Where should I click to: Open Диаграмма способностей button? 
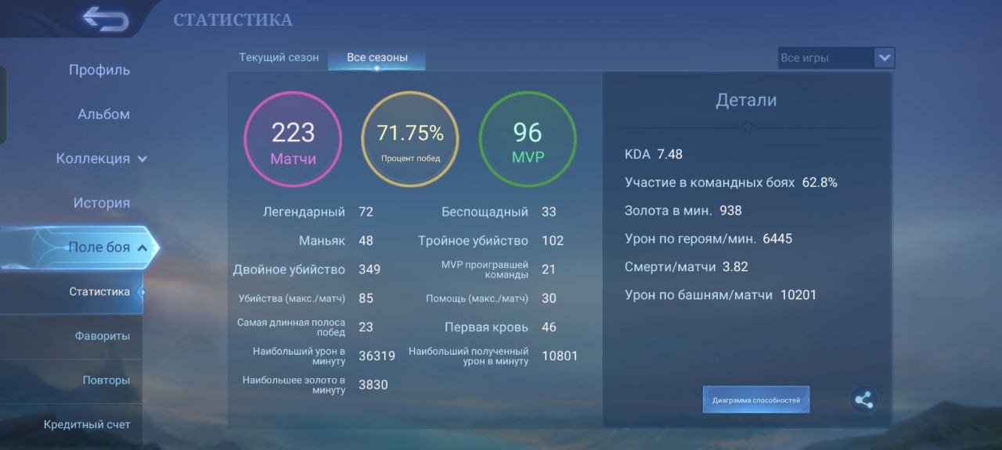(x=755, y=400)
